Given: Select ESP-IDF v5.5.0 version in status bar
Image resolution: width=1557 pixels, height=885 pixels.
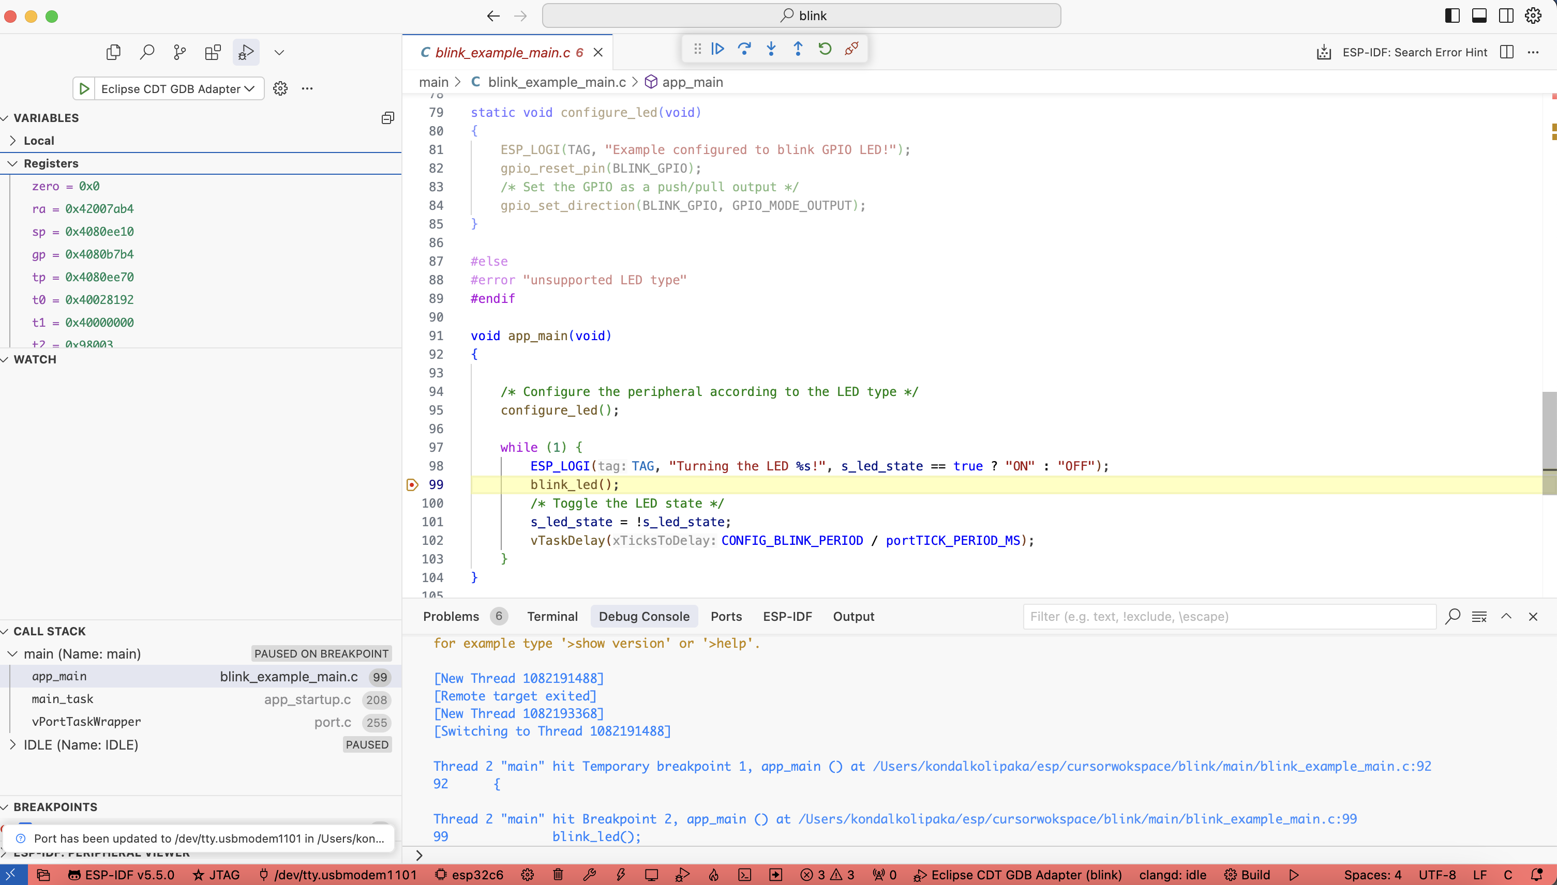Looking at the screenshot, I should tap(121, 875).
